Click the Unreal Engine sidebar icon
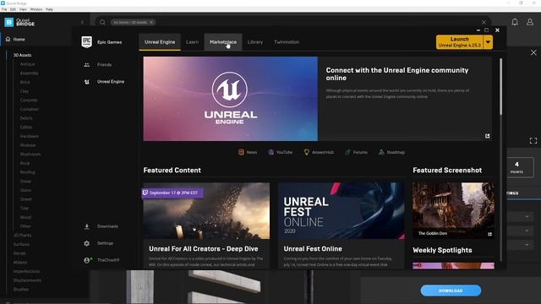 tap(86, 82)
